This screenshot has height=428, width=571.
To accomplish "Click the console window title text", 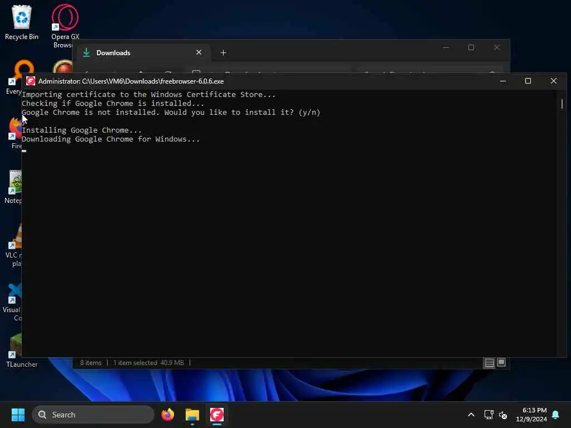I will (131, 81).
